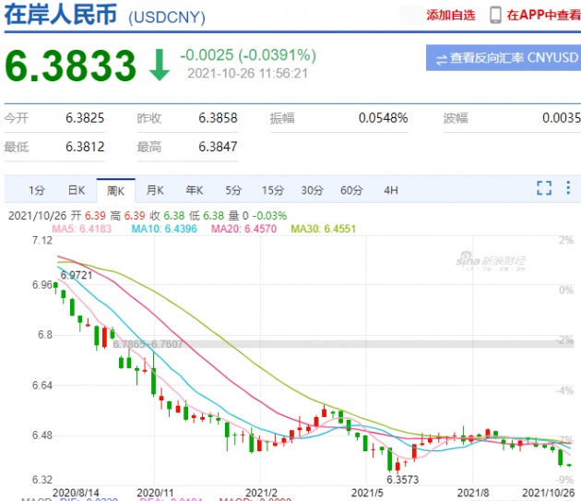Open the fullscreen chart icon
The width and height of the screenshot is (581, 501).
tap(544, 188)
